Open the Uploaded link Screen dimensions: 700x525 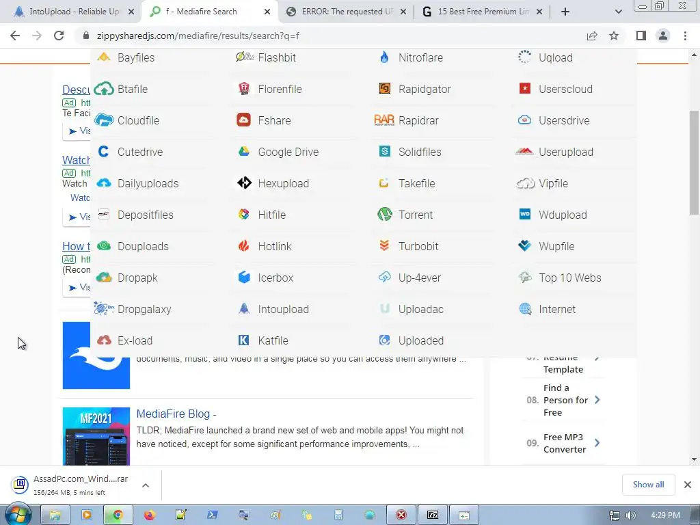[421, 340]
